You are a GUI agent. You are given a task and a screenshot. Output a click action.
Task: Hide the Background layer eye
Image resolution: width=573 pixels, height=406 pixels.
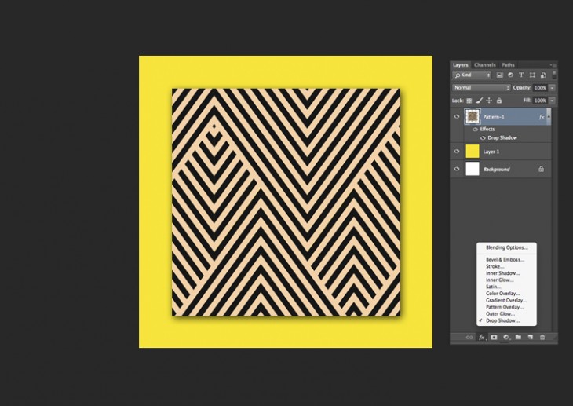tap(456, 169)
